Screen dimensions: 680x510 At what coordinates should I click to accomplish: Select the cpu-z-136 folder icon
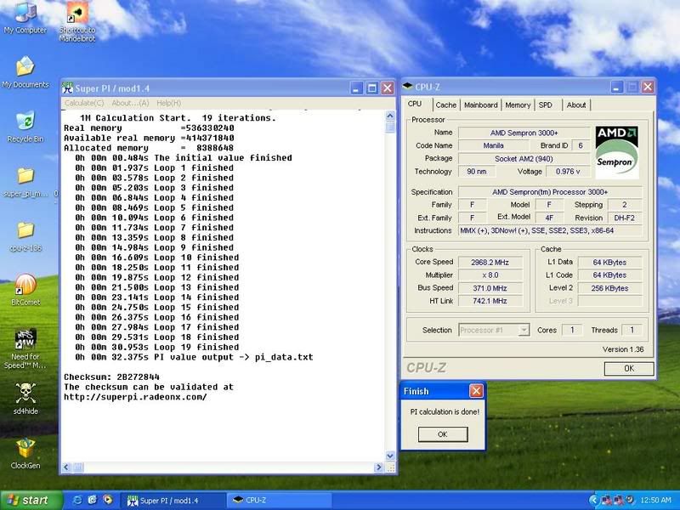25,236
